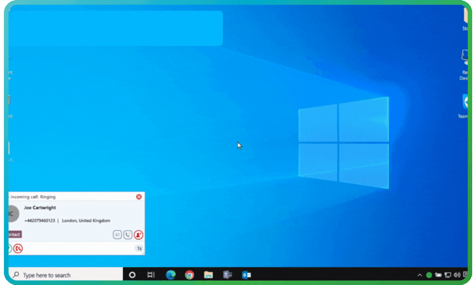
Task: Open the contact card icon in popup
Action: pos(118,235)
